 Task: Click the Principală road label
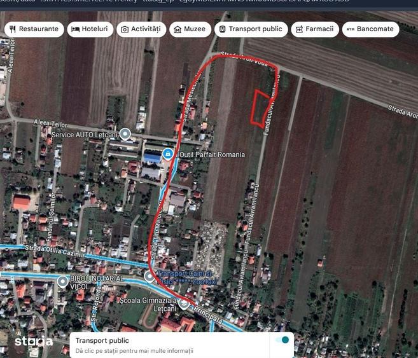[207, 315]
